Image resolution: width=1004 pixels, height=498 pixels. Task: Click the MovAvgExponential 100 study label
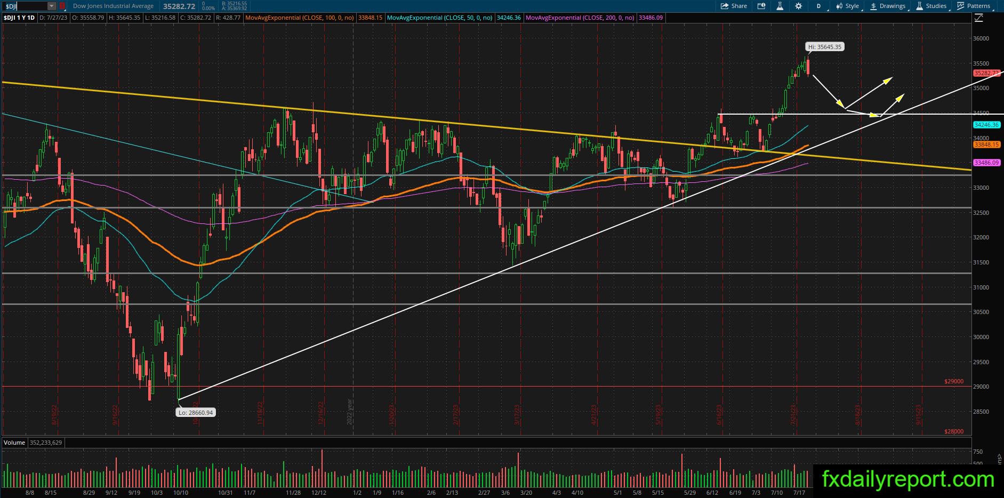click(x=299, y=18)
